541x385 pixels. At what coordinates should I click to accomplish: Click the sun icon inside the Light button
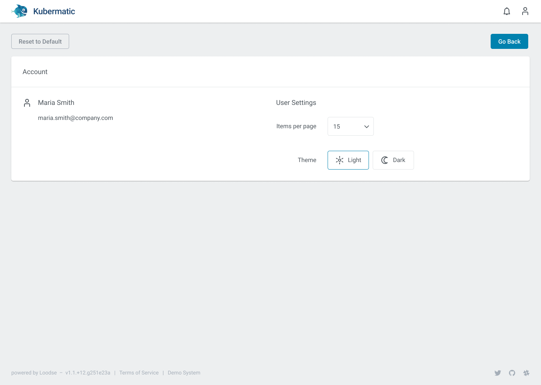(340, 160)
